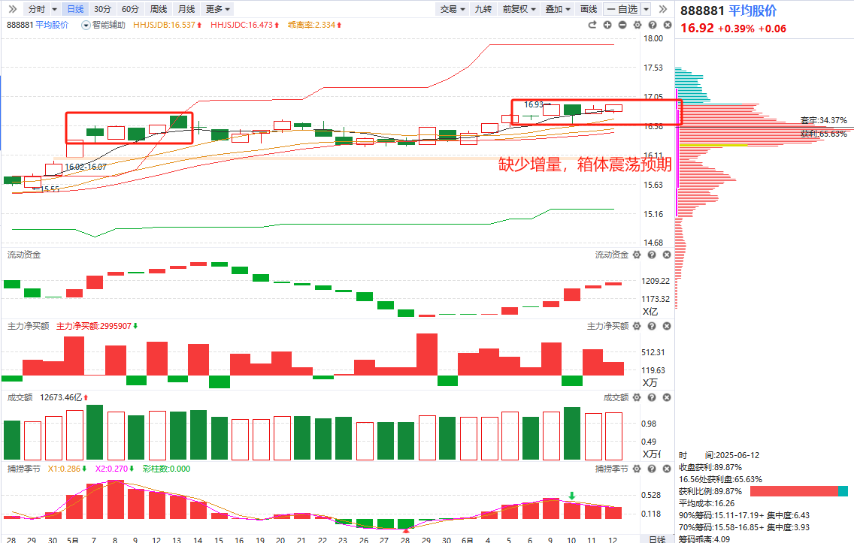Screen dimensions: 854x543
Task: Open settings gear for the 流动资金 panel
Action: tap(637, 255)
